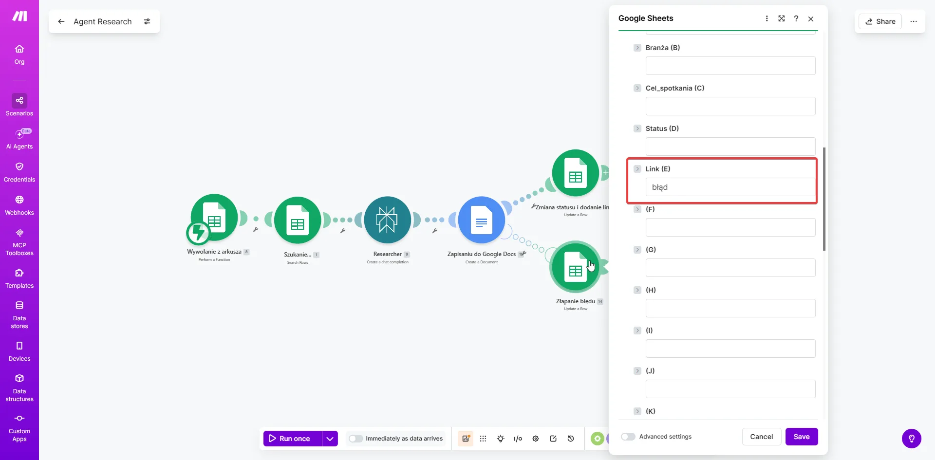Expand the Branża (B) field arrow
935x460 pixels.
coord(637,48)
